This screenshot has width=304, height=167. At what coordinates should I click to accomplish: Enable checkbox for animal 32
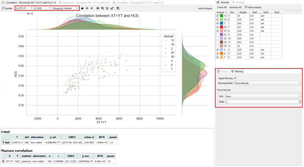coord(218,34)
